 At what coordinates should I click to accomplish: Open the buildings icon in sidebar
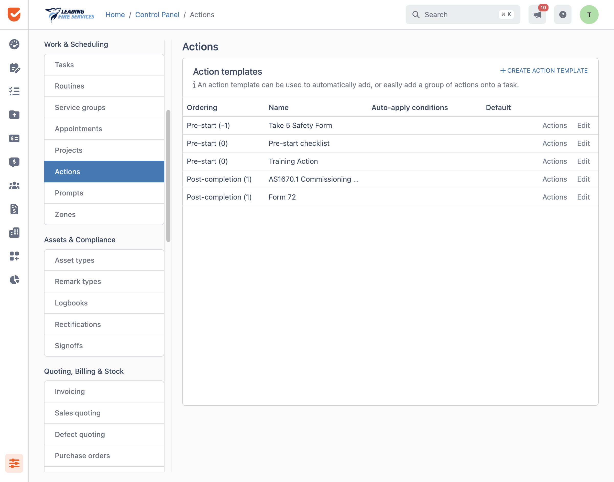(14, 233)
